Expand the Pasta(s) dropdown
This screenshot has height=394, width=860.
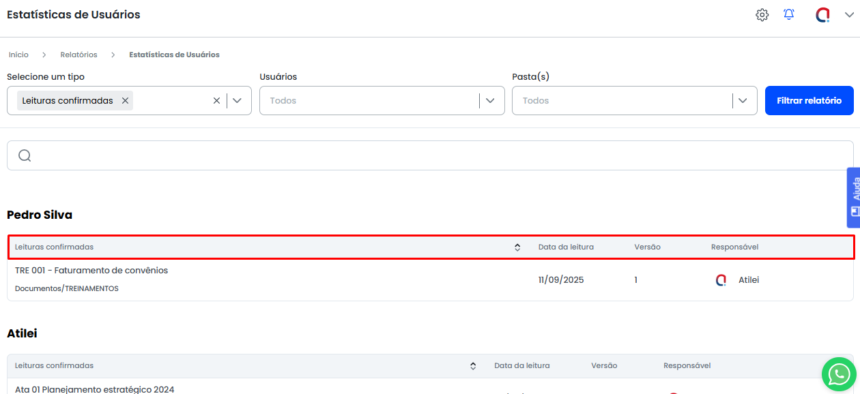coord(743,100)
